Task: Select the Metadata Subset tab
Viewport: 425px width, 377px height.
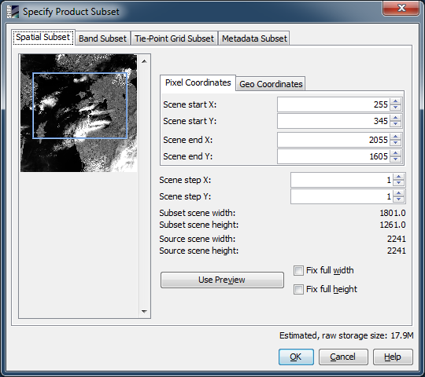Action: [x=254, y=38]
